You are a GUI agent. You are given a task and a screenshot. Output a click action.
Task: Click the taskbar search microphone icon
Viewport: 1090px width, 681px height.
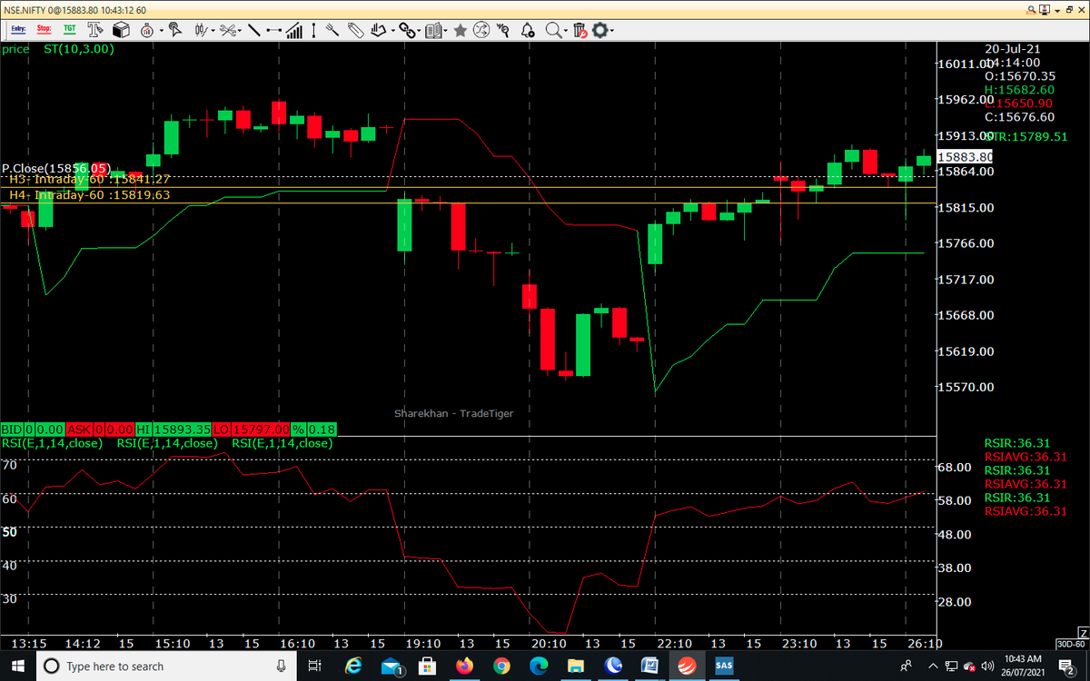point(282,666)
